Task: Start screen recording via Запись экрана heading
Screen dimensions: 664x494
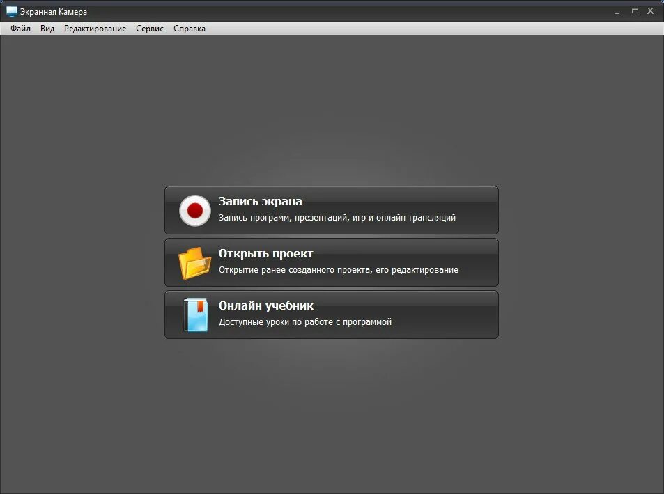Action: [260, 201]
